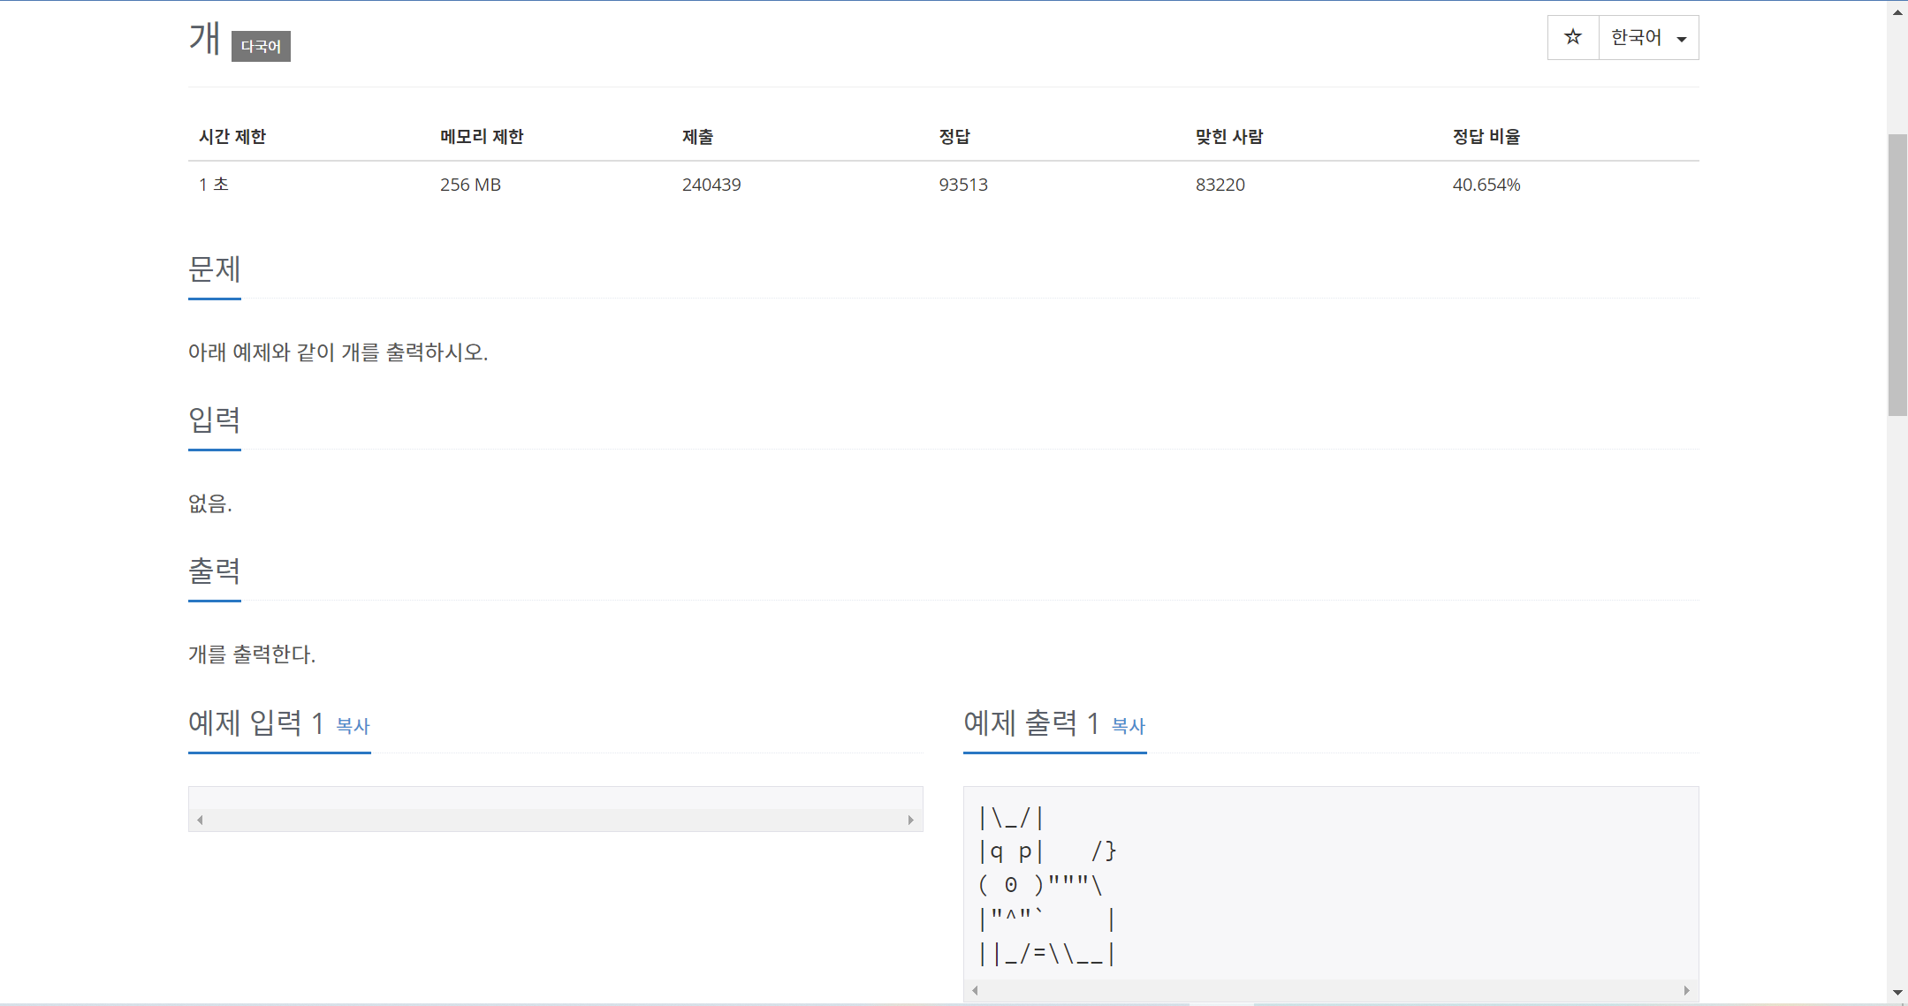This screenshot has height=1006, width=1908.
Task: Click right scroll arrow in sample input box
Action: pyautogui.click(x=910, y=821)
